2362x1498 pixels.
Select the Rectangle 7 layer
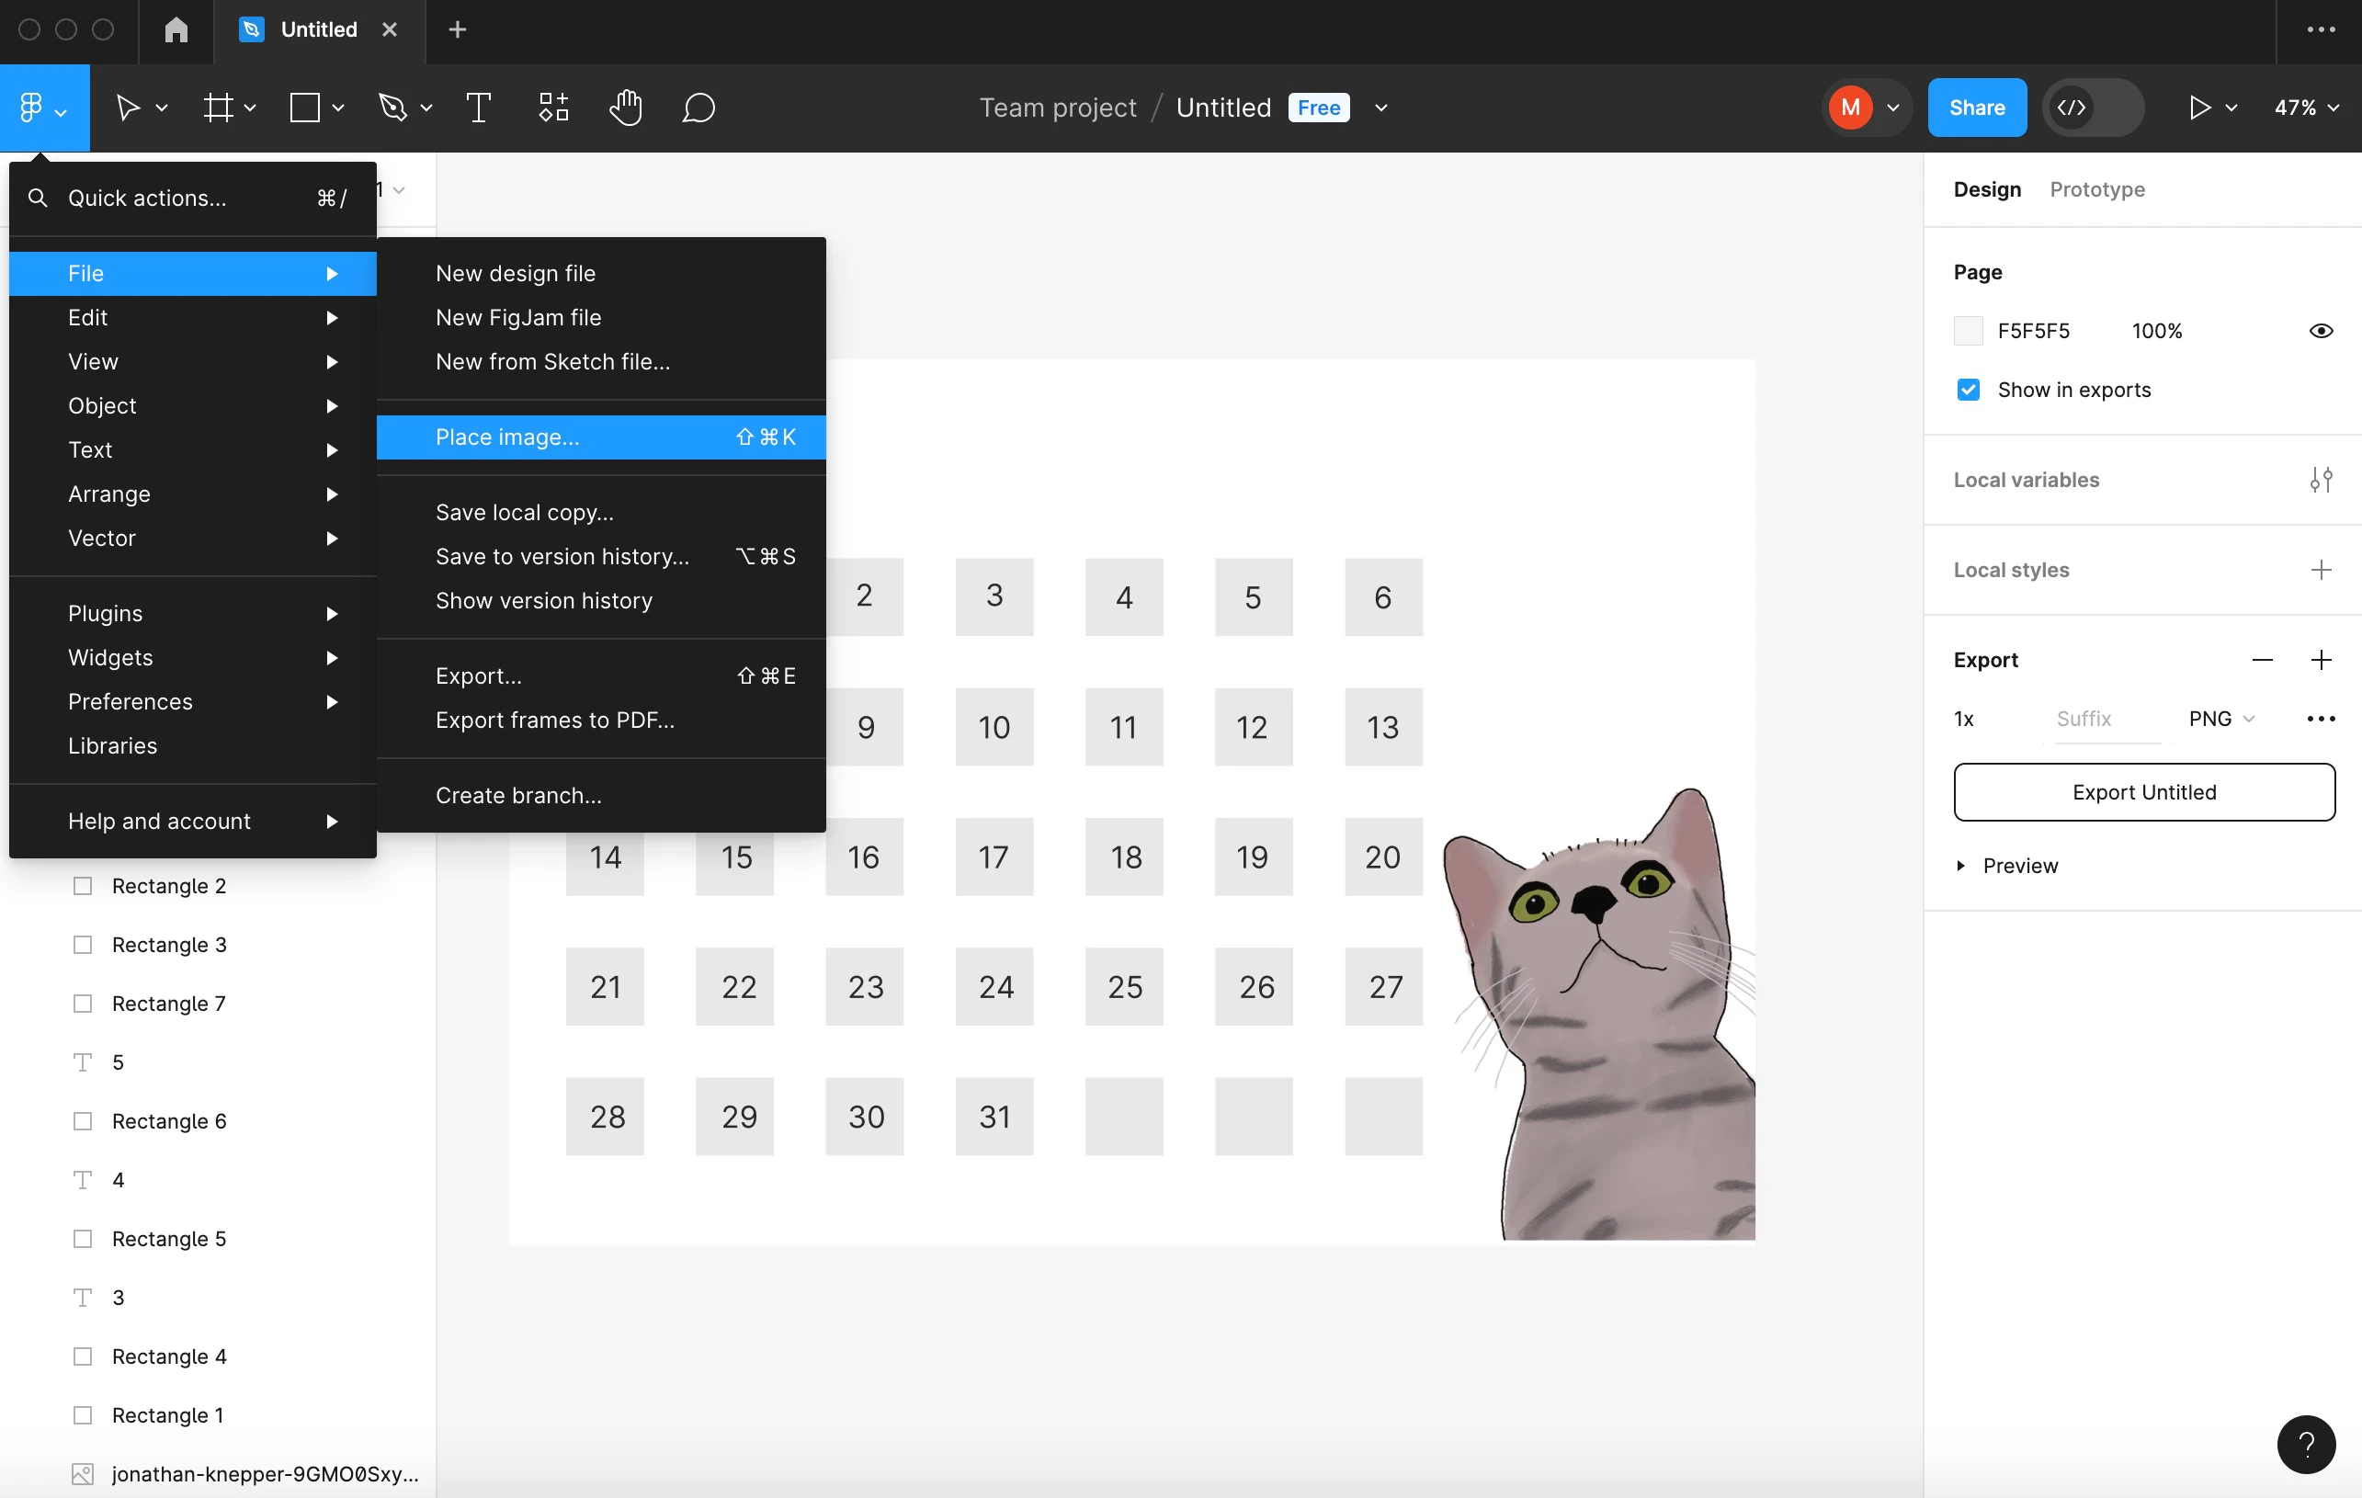point(169,1004)
